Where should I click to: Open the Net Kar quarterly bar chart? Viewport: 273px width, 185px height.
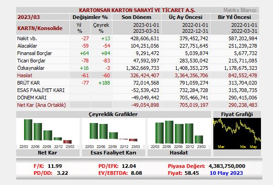48,134
